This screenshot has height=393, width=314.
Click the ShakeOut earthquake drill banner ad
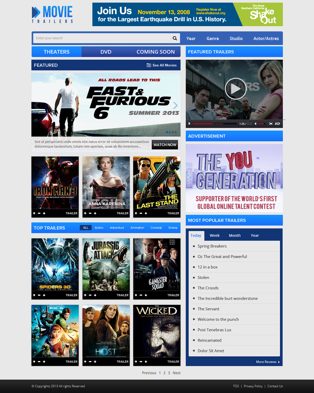(x=187, y=14)
